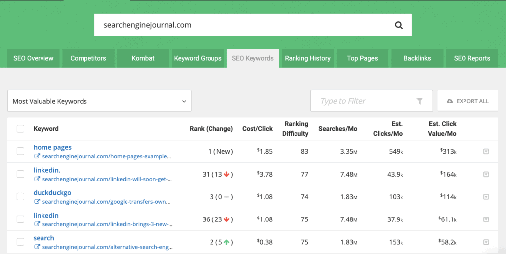Sort by Searches/Mo column header

338,129
